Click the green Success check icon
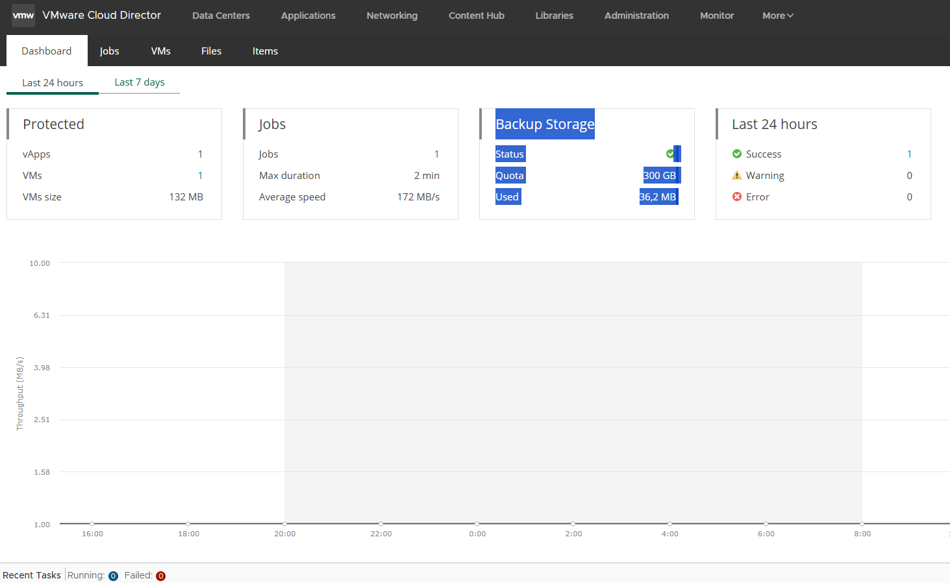The width and height of the screenshot is (950, 583). pos(737,154)
